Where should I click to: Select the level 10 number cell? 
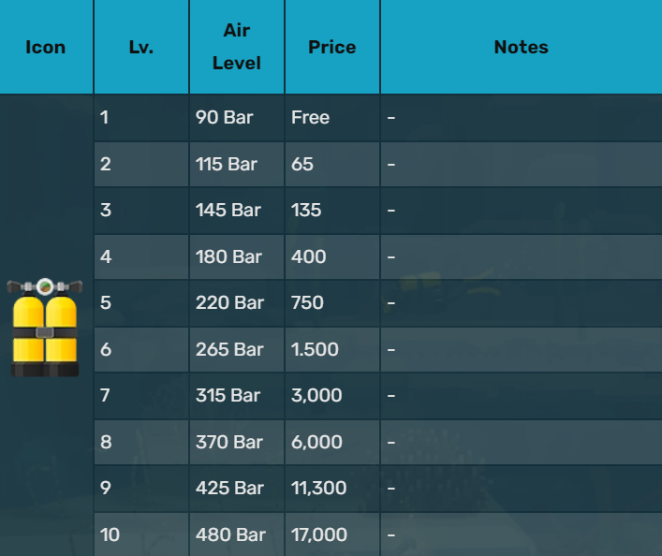point(110,535)
